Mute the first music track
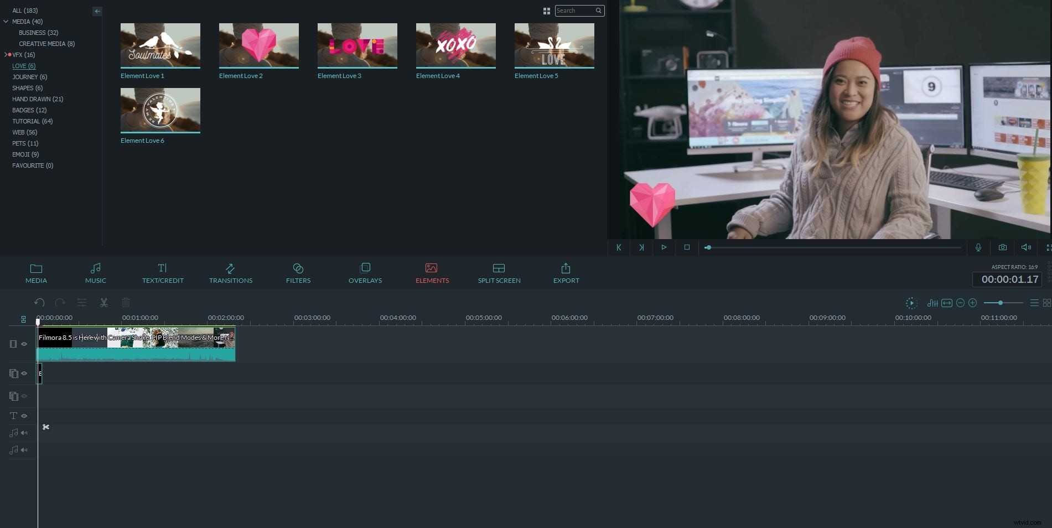Screen dimensions: 1052x528 24,433
